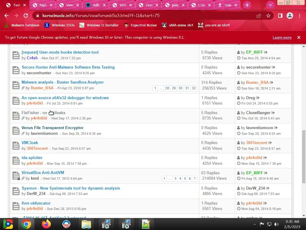
Task: Open a new tab with plus button
Action: point(247,5)
